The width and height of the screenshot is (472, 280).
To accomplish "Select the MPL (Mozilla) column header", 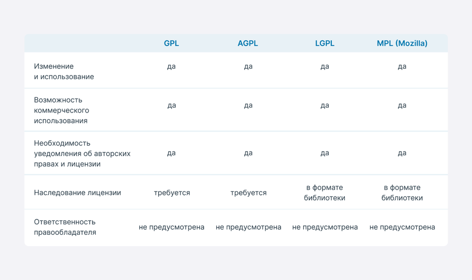I will (x=402, y=43).
